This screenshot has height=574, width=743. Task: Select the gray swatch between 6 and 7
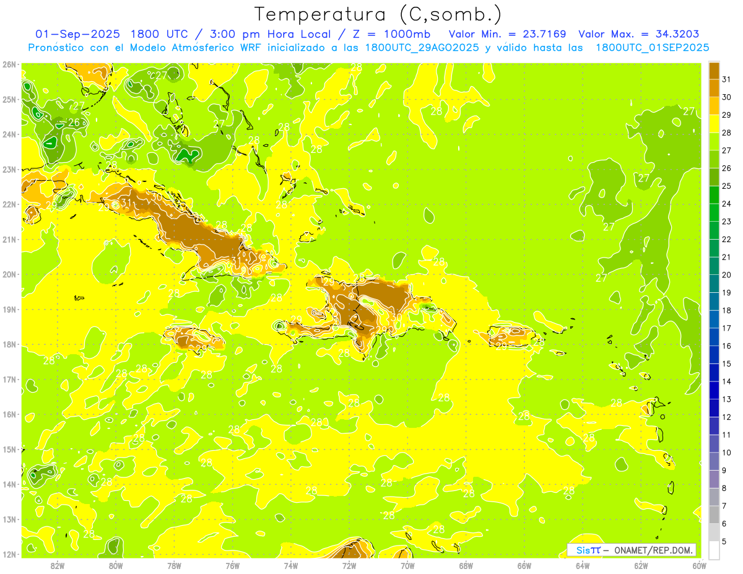[x=714, y=514]
